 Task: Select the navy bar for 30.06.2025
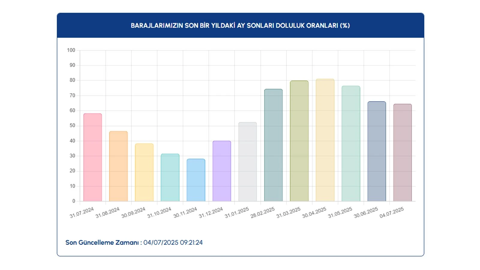point(376,151)
